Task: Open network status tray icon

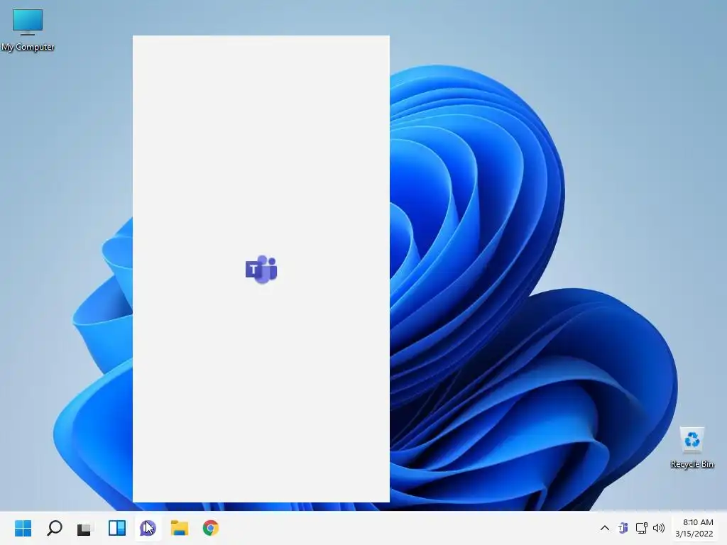Action: coord(641,528)
